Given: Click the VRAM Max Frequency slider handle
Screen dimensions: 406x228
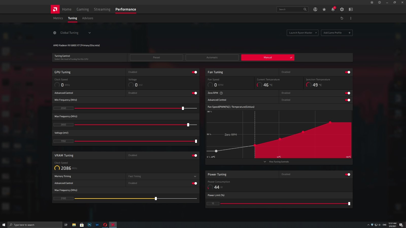Looking at the screenshot, I should tap(156, 199).
